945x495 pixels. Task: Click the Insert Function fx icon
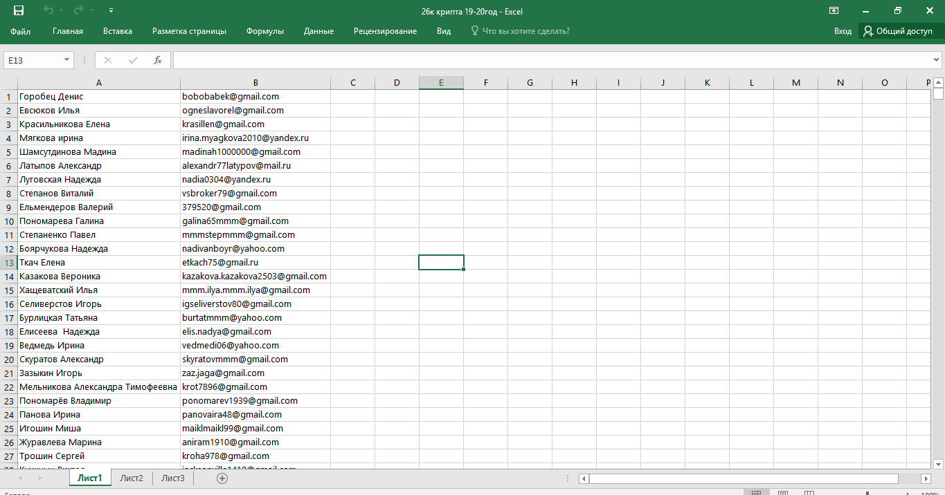pos(158,60)
